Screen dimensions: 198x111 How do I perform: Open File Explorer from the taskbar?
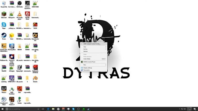click(53, 109)
